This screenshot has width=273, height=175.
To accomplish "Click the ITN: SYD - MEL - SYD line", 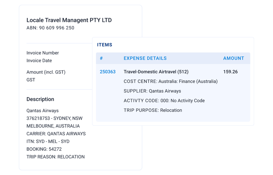I will click(x=48, y=141).
